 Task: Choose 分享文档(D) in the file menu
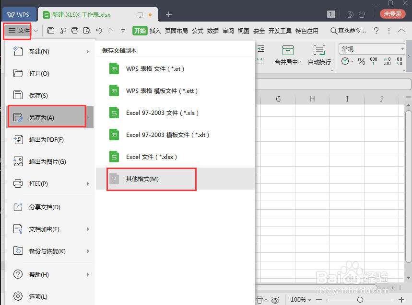50,207
